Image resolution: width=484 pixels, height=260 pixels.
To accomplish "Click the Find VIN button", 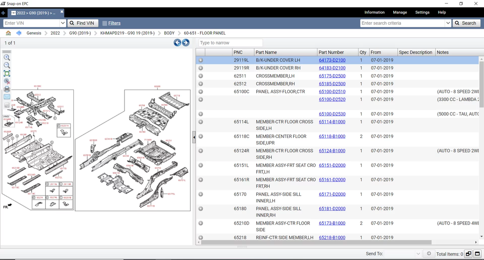I will click(82, 23).
